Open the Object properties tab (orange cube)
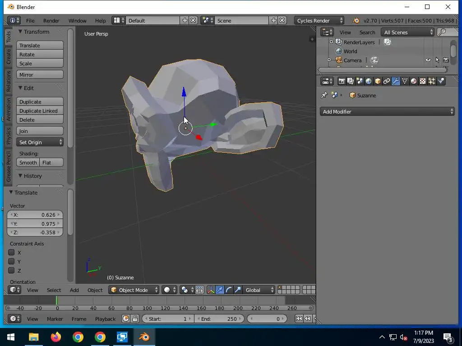The width and height of the screenshot is (462, 346). pyautogui.click(x=378, y=81)
